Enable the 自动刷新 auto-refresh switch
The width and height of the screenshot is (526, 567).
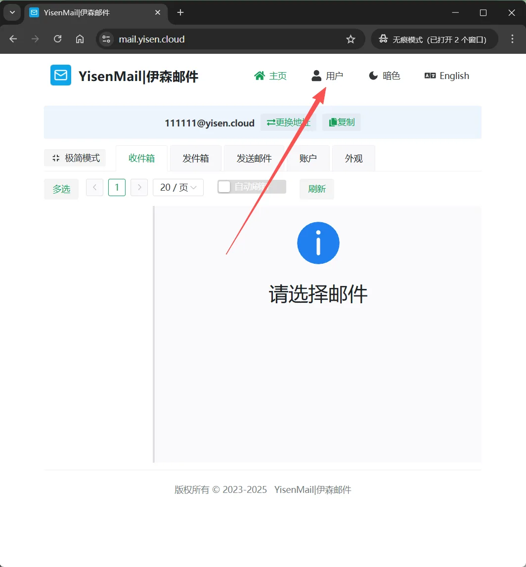(x=224, y=187)
